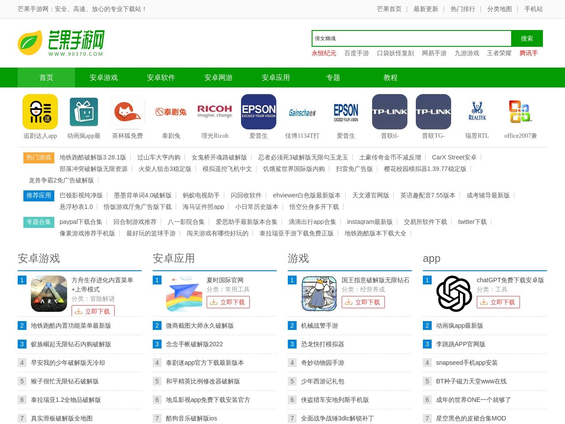Screen dimensions: 565x424
Task: Open 和平精英比例修改器破解版 entry
Action: [x=203, y=381]
